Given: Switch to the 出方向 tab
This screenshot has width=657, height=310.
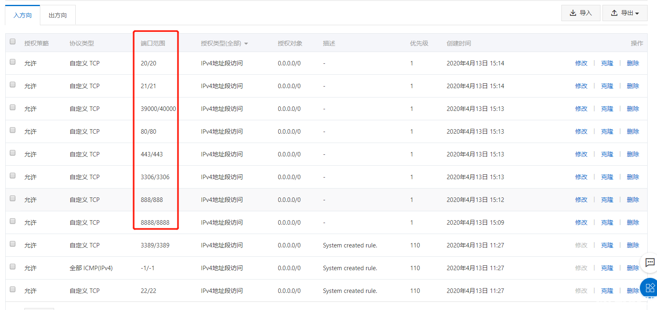Looking at the screenshot, I should point(58,15).
